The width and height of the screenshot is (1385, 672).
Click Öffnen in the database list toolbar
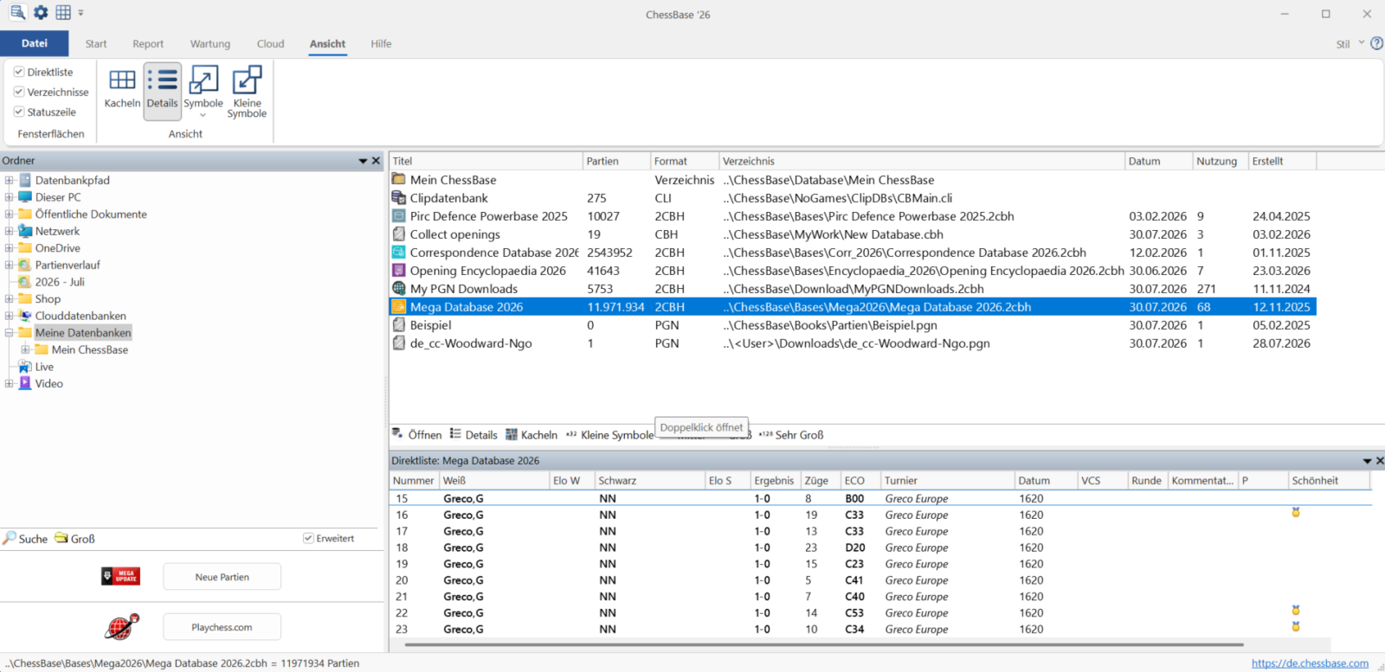(417, 435)
